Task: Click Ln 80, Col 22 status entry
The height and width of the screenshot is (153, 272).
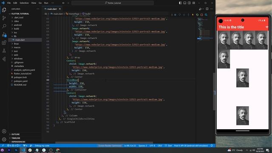Action: (130, 145)
